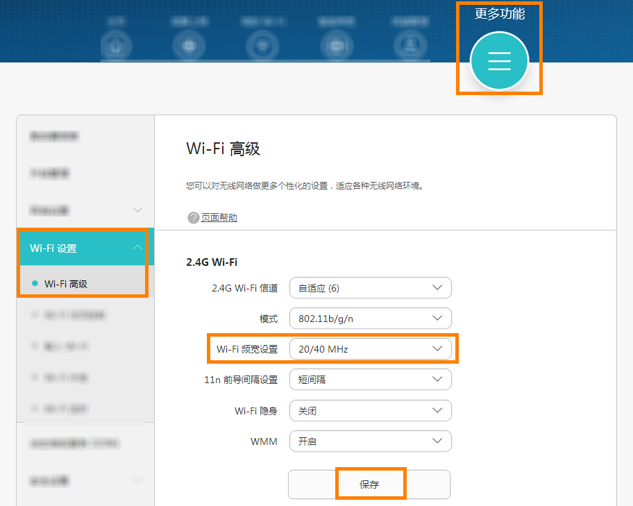Open the WMM dropdown showing 开启

370,441
